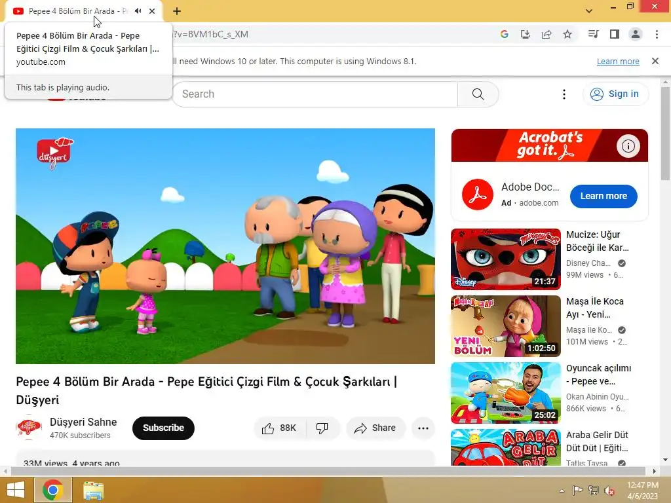Screen dimensions: 671x503
Task: Click the 99M views text of the Mucize video
Action: pos(585,275)
